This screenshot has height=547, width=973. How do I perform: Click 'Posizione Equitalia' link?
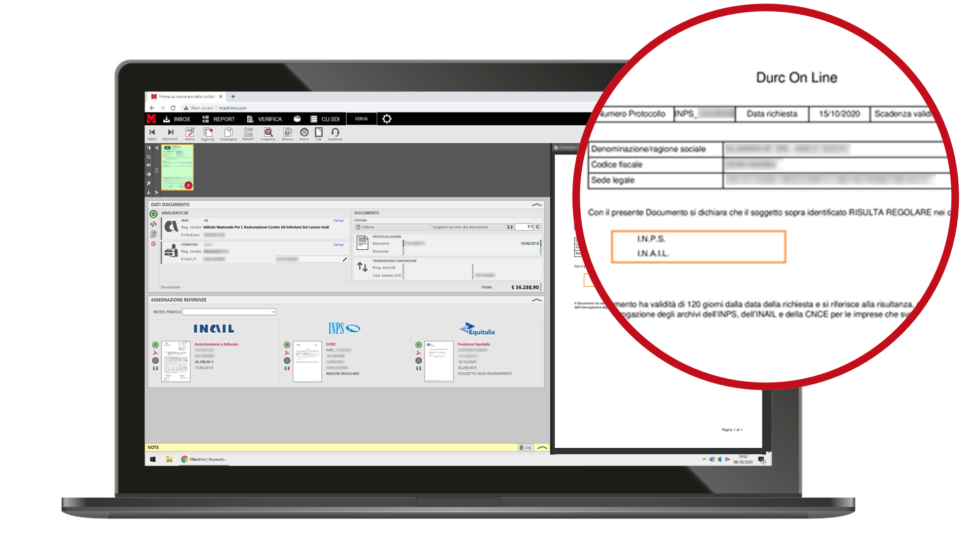474,344
